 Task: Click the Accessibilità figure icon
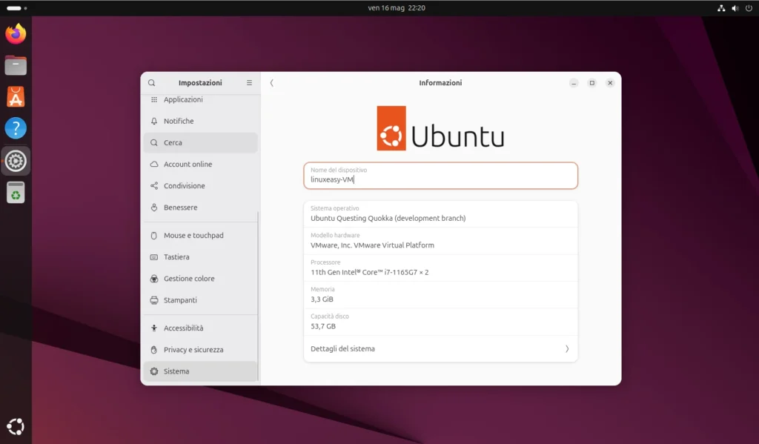point(154,328)
